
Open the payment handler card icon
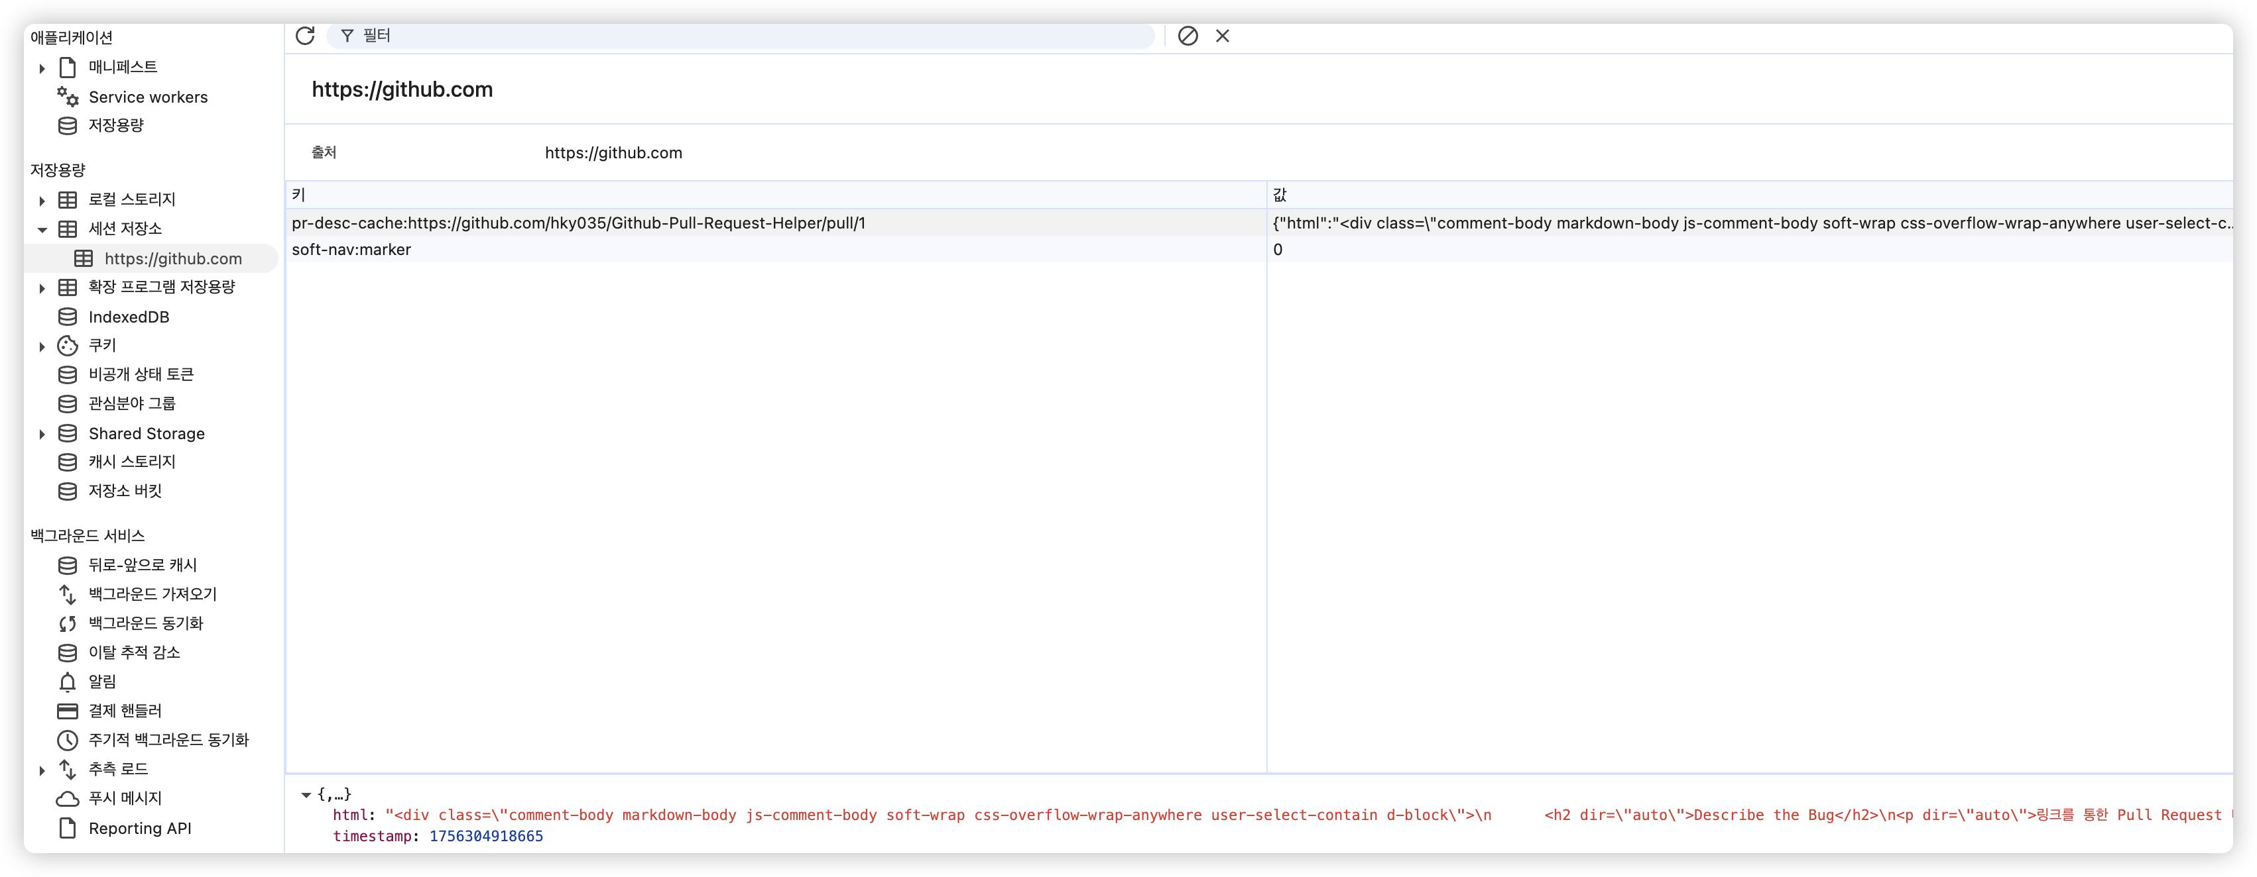coord(68,711)
